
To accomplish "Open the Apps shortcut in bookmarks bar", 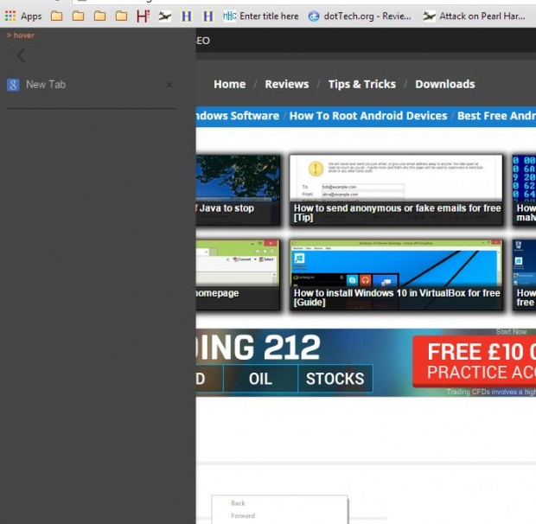I will pos(23,16).
